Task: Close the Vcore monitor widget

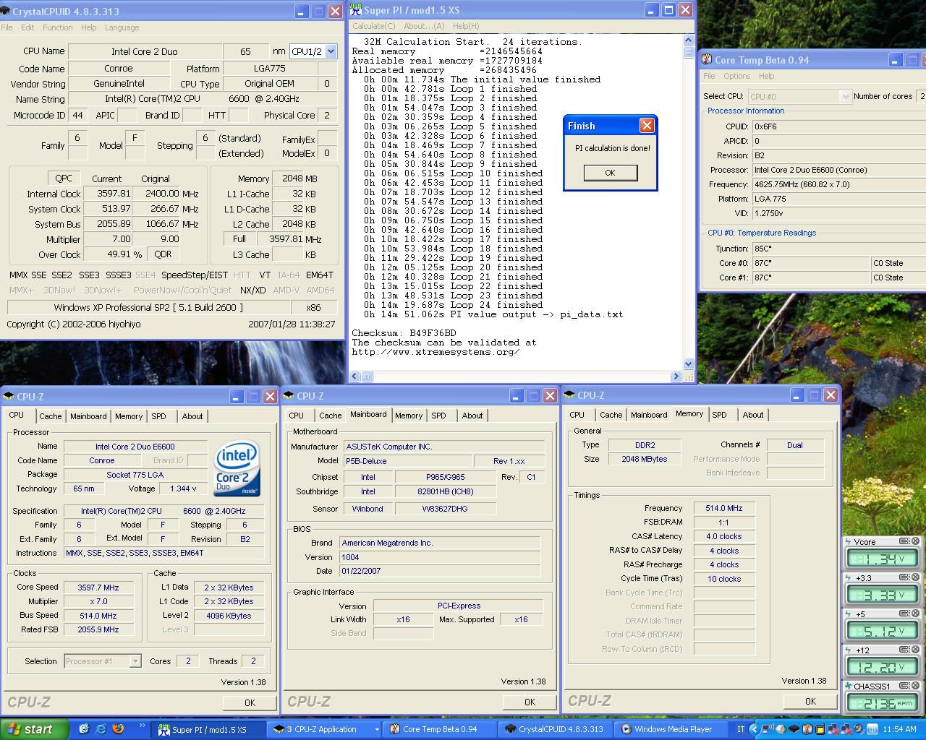Action: [x=915, y=541]
